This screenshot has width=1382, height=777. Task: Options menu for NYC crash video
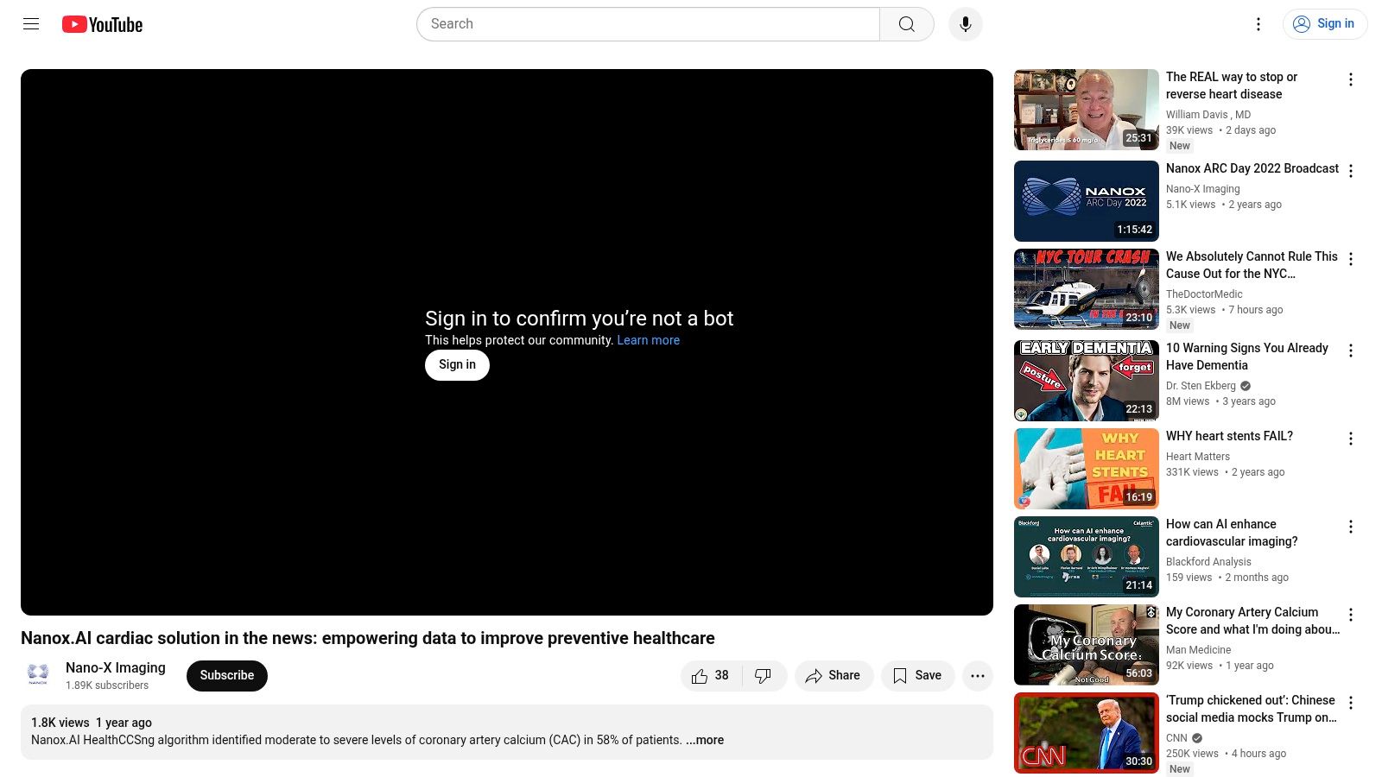[1351, 259]
